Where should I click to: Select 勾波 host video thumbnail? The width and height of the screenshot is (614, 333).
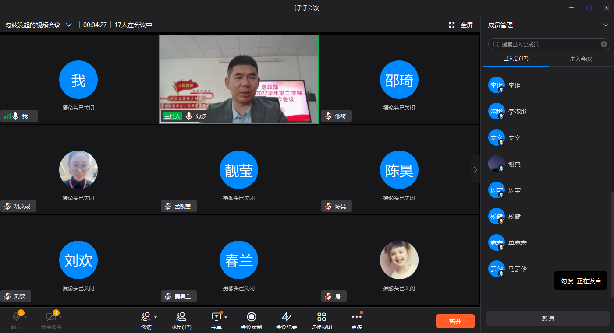click(x=239, y=79)
